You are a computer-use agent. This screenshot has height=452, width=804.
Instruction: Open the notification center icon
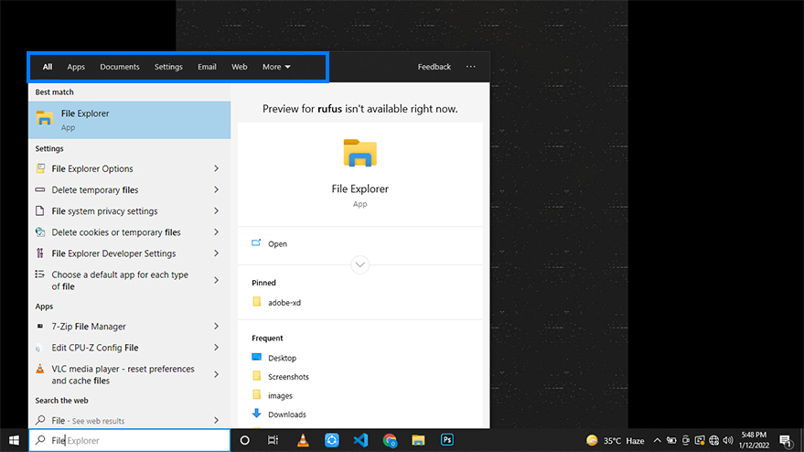tap(785, 440)
